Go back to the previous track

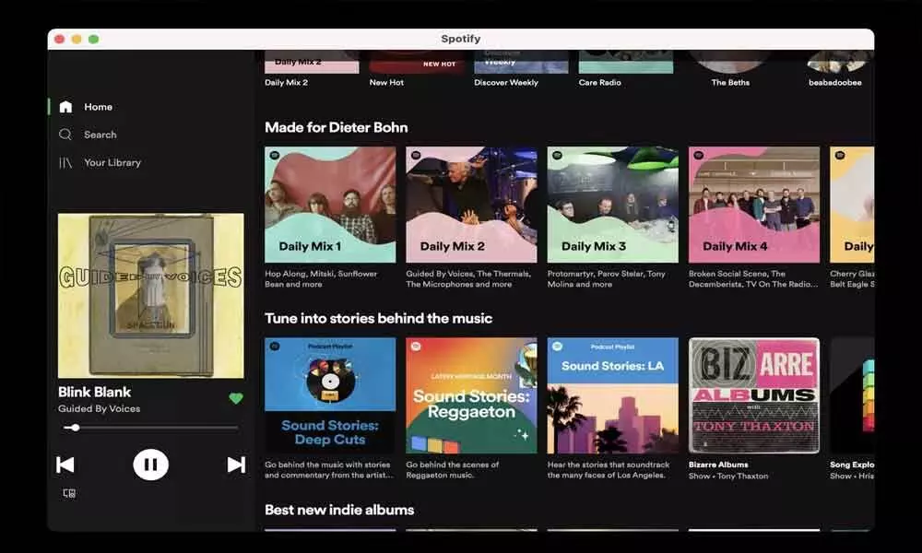click(65, 465)
